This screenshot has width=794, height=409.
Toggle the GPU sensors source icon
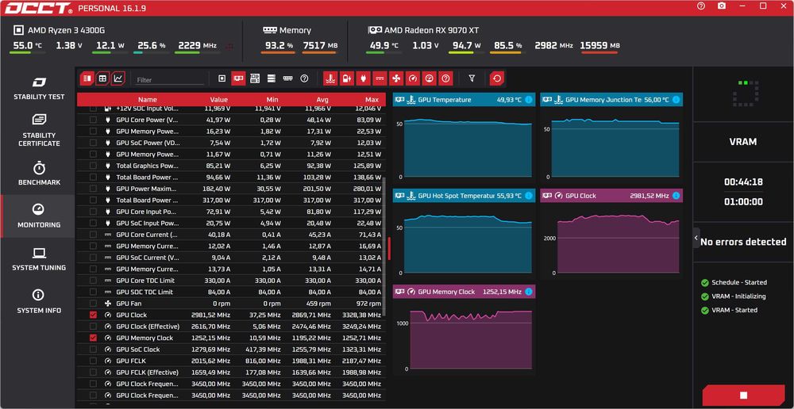pos(238,78)
